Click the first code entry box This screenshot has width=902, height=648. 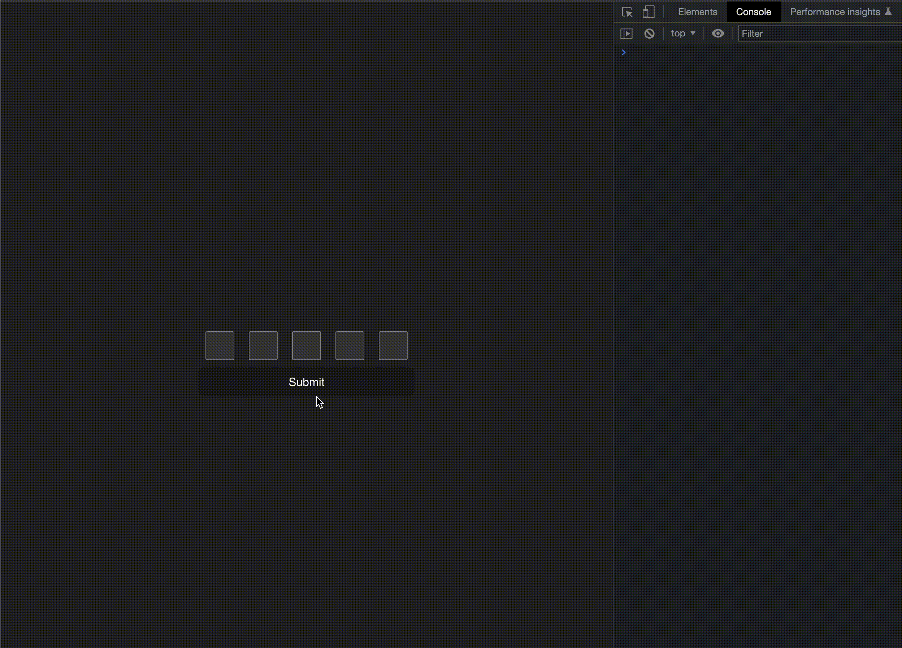[220, 345]
